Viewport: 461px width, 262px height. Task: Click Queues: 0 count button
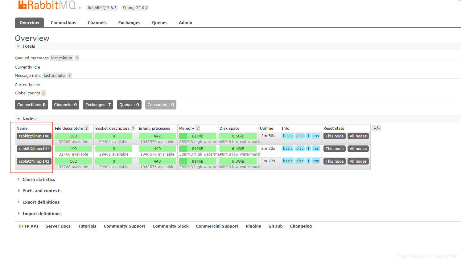(129, 105)
